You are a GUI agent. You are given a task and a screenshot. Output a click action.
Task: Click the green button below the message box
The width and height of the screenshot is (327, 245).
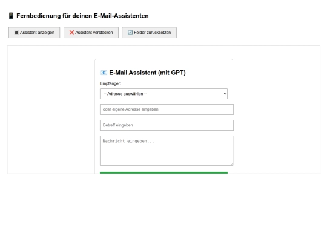click(163, 172)
